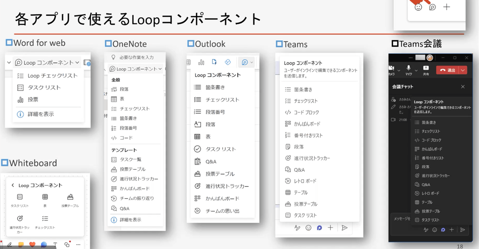Close the 会議チャット panel
This screenshot has height=249, width=479.
coord(463,87)
